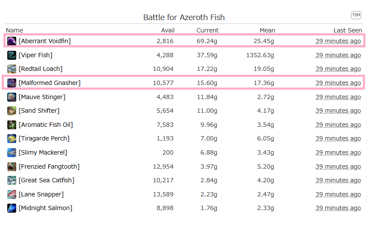Click Viper Fish's '39 minutes ago' timestamp
Viewport: 371px width, 225px height.
point(338,55)
